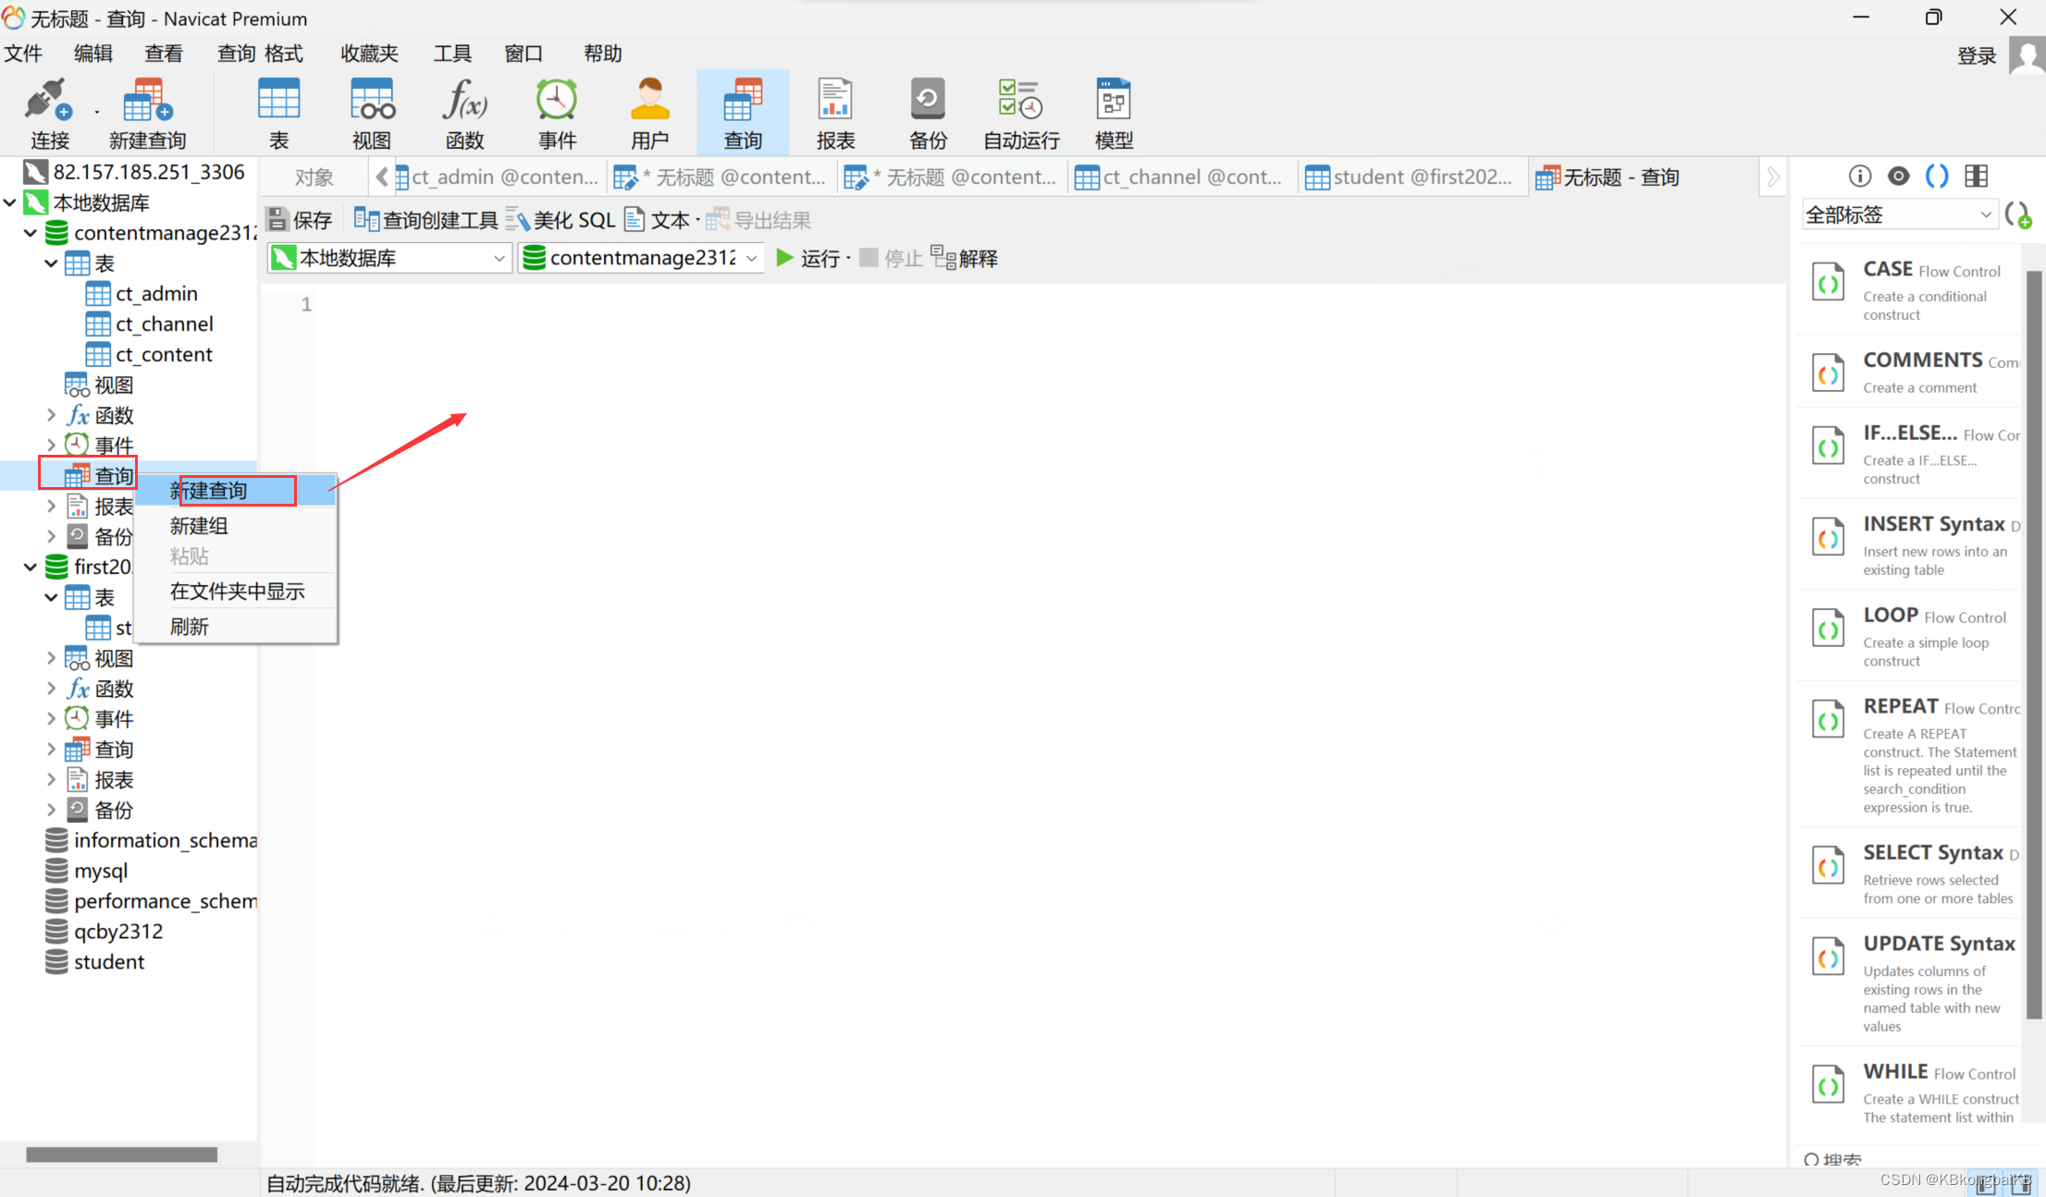Toggle the code snippets parentheses icon
The width and height of the screenshot is (2046, 1197).
tap(1937, 176)
